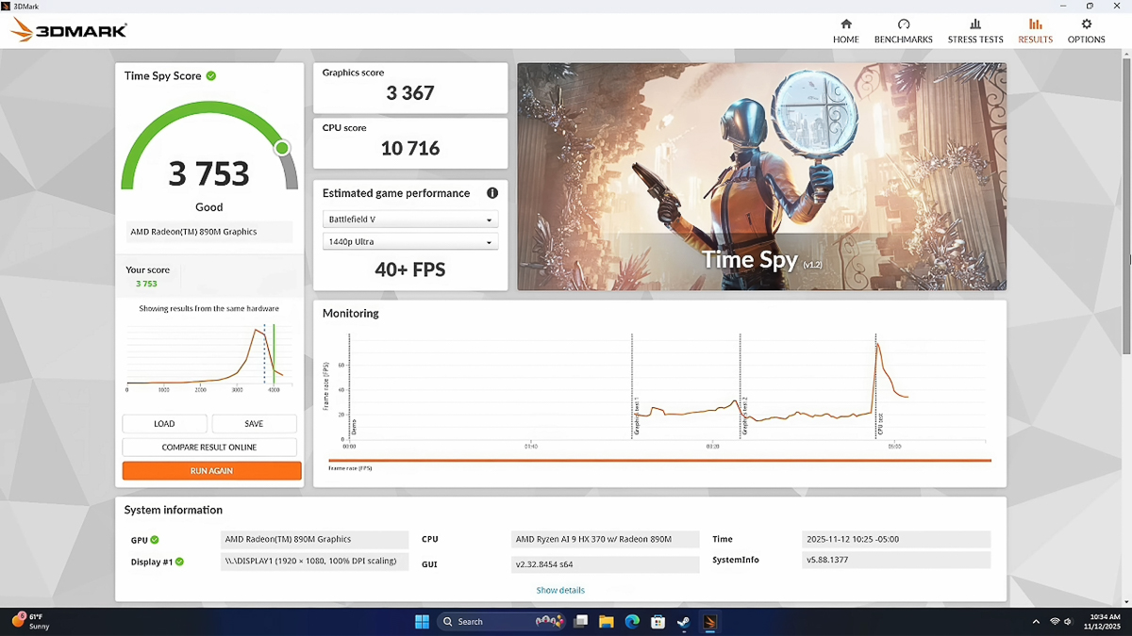Go to the BENCHMARKS gauge icon
1132x636 pixels.
coord(903,24)
